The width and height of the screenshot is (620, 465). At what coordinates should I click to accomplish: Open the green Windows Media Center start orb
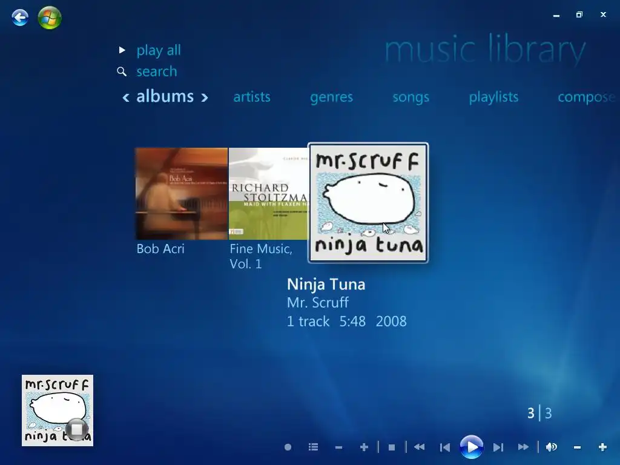pyautogui.click(x=50, y=18)
